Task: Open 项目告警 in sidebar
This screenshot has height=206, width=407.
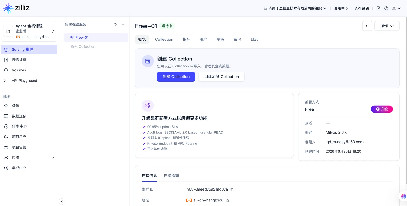Action: click(29, 147)
